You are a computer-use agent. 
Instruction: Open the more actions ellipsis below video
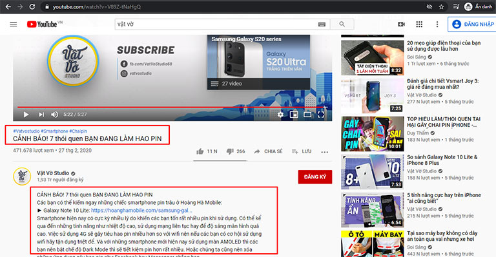tap(325, 151)
